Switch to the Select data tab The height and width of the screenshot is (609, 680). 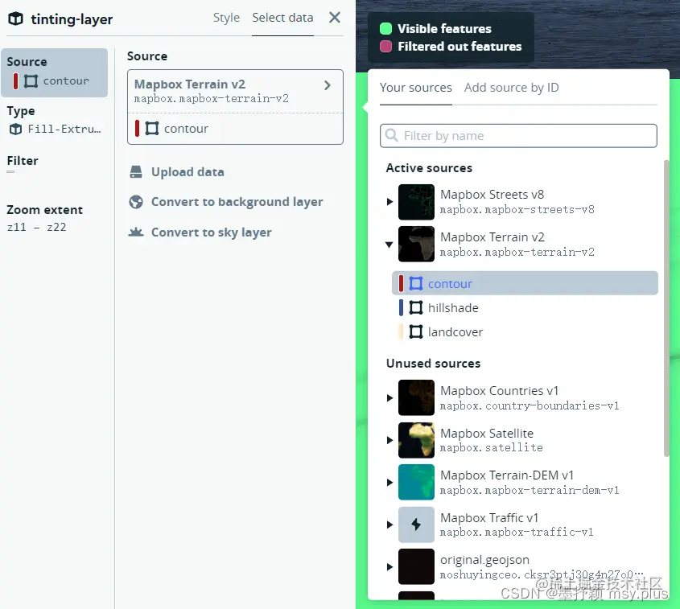pos(282,18)
